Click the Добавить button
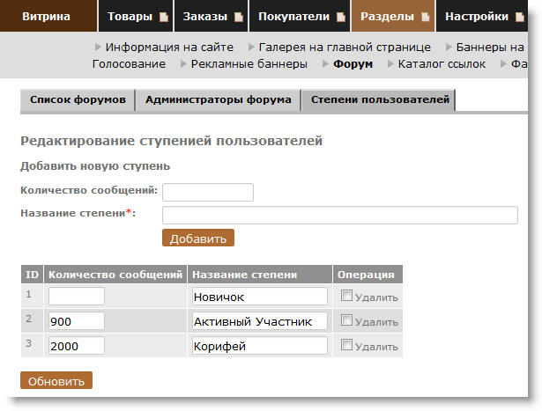This screenshot has height=411, width=542. tap(198, 238)
